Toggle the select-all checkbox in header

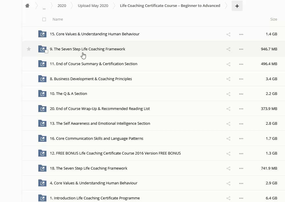(44, 19)
